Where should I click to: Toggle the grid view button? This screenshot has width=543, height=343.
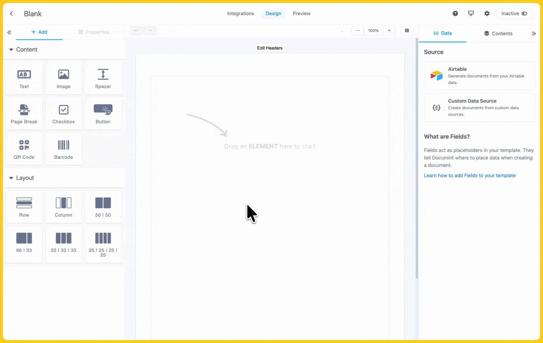[407, 30]
